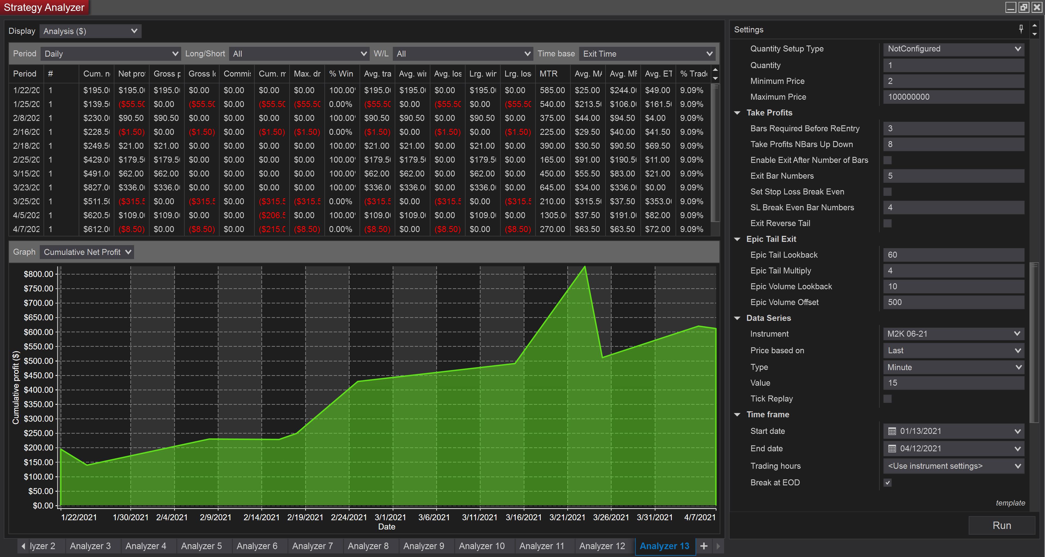This screenshot has height=557, width=1045.
Task: Click the pin icon in Settings header
Action: [x=1021, y=29]
